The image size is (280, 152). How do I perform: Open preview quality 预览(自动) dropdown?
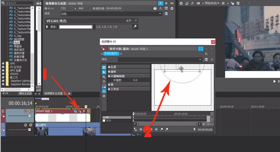click(x=212, y=3)
